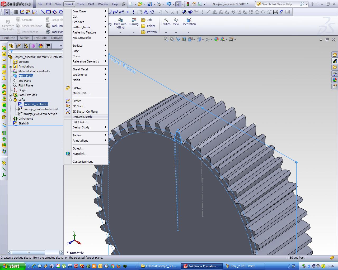Click the Section View icon
This screenshot has height=270, width=338.
pos(184,39)
